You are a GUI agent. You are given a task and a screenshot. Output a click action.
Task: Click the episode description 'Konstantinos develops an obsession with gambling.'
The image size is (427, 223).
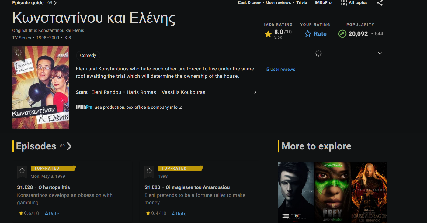click(65, 199)
